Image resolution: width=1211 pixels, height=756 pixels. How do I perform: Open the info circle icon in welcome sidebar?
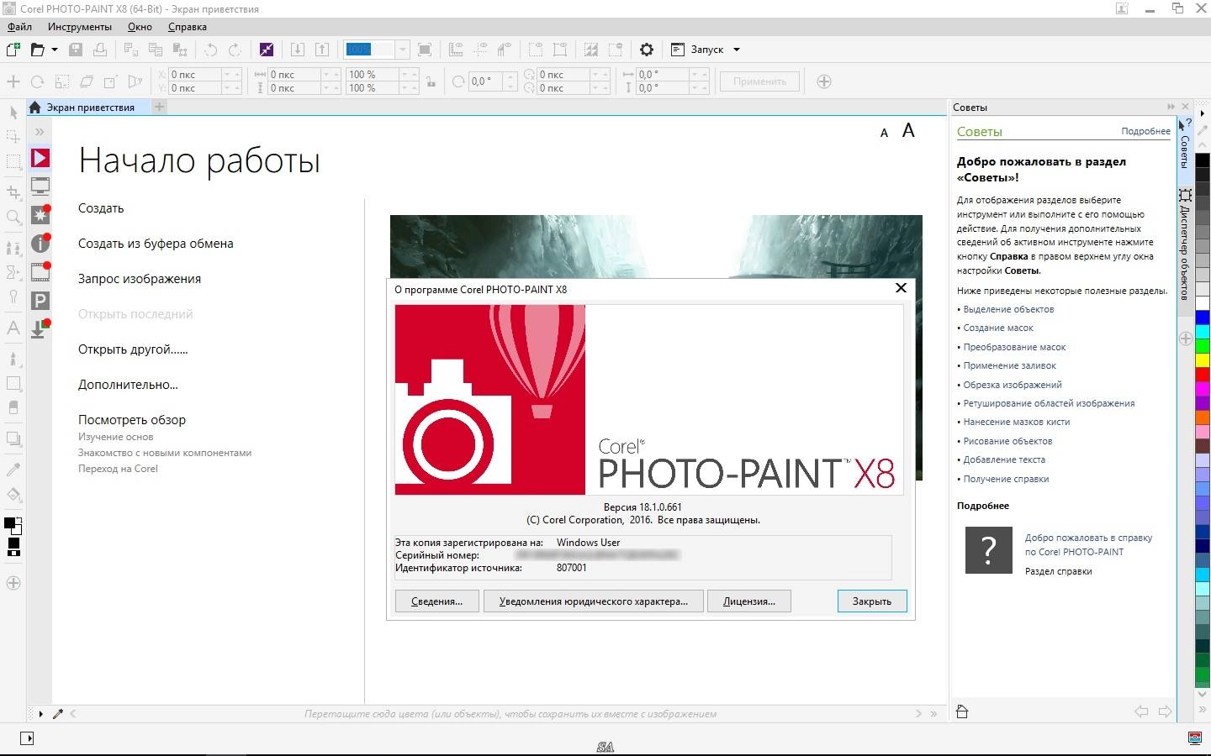point(40,244)
